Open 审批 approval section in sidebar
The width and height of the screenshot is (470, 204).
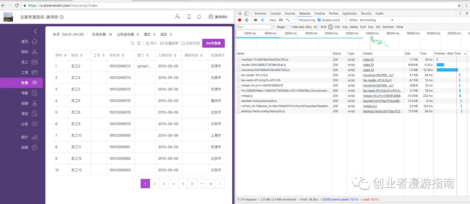(29, 114)
